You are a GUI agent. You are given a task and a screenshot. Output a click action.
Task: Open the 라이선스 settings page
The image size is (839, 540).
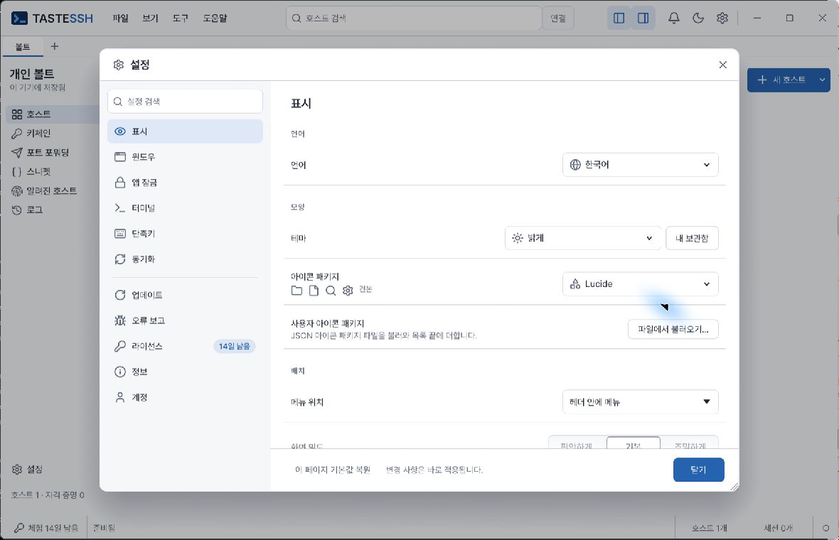point(185,347)
